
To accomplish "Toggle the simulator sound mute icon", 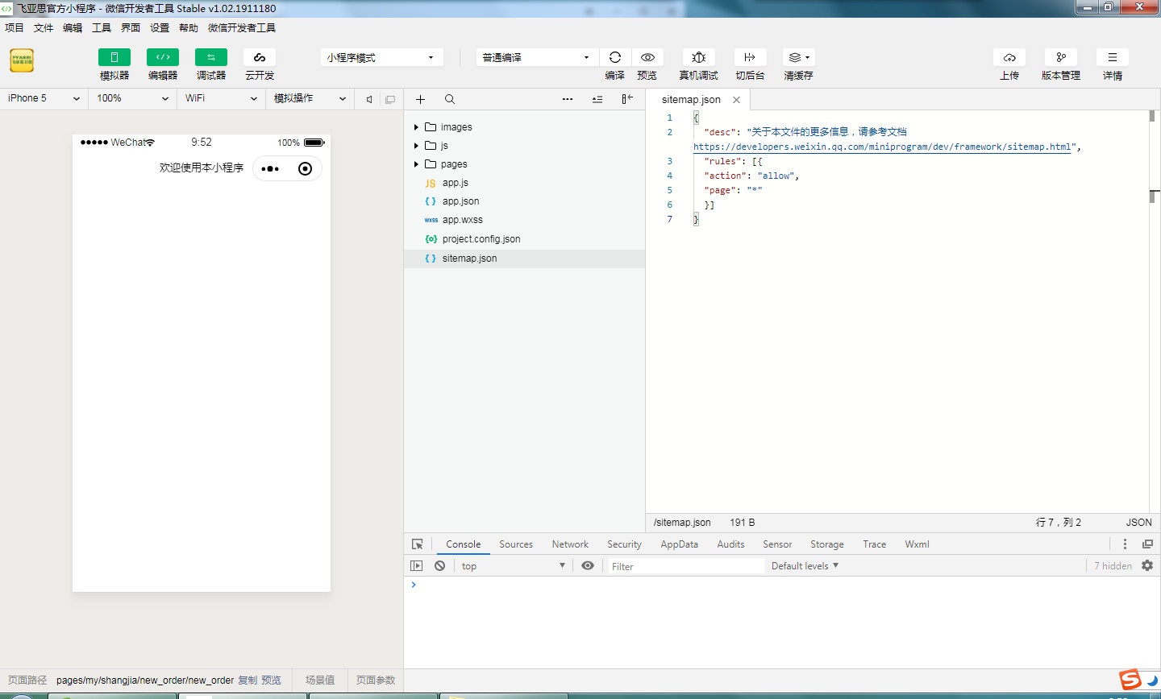I will pyautogui.click(x=369, y=99).
